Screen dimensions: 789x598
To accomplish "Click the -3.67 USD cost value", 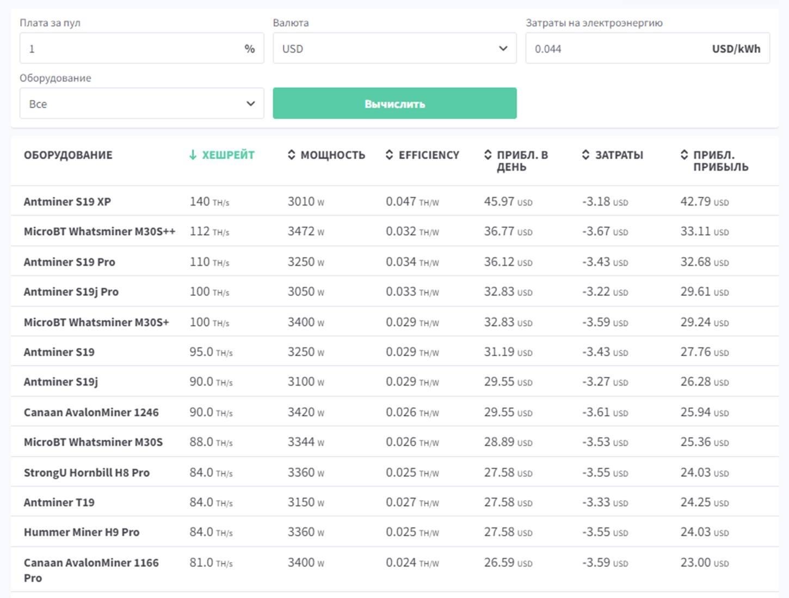I will point(605,232).
